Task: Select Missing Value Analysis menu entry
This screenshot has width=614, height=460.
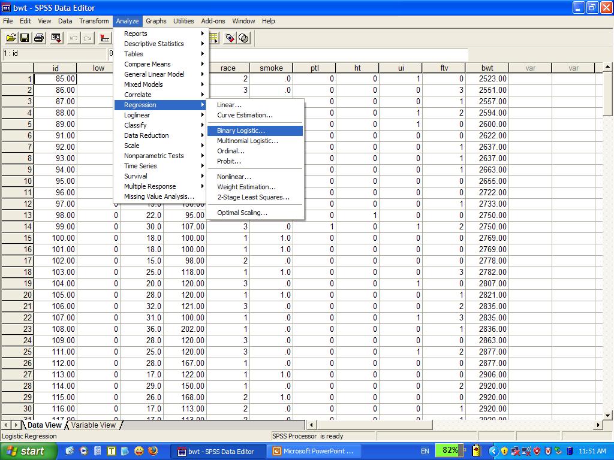Action: [161, 196]
